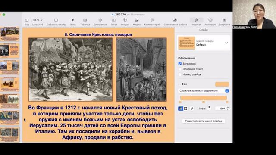Screen dimensions: 276x155
Task: Select the first slide thumbnail in navigator
Action: [x=9, y=34]
